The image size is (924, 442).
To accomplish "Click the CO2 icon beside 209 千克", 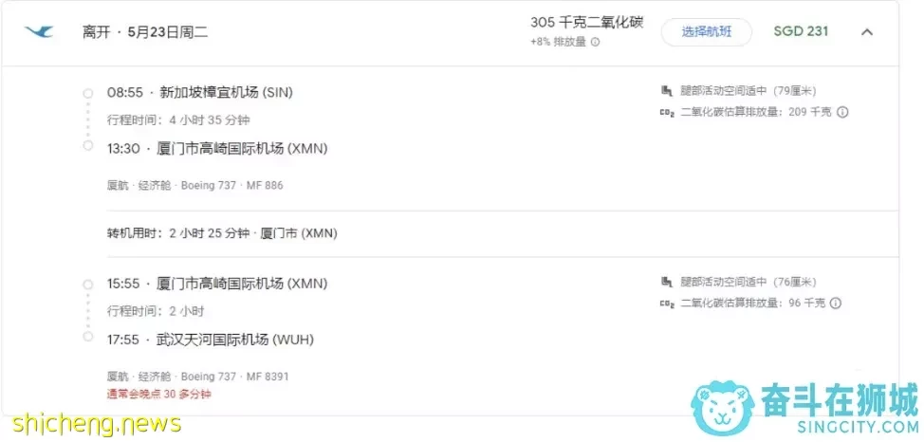I will tap(667, 113).
